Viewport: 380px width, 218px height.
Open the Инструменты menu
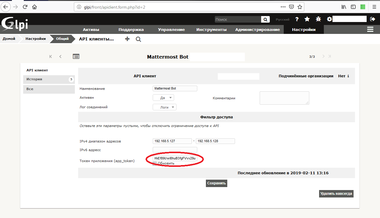coord(211,30)
